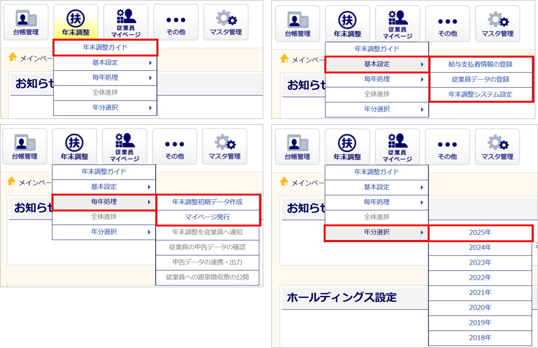Click highlighted 基本設定 in top-right menu
The width and height of the screenshot is (538, 348).
[377, 64]
